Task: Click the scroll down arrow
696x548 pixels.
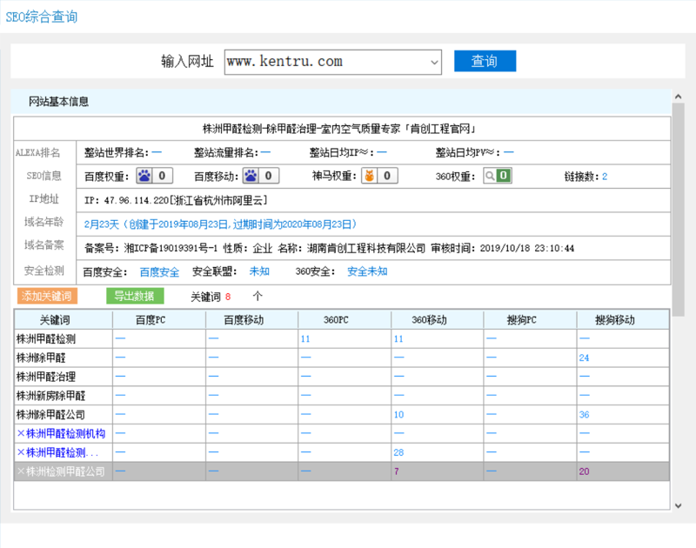Action: point(678,505)
